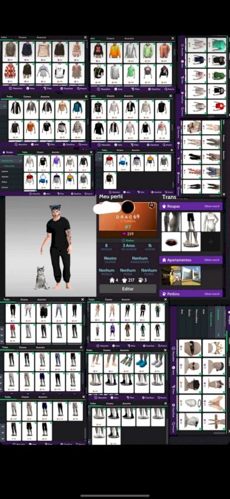Open the red eye item in profile Roupas
The width and height of the screenshot is (230, 499).
pyautogui.click(x=171, y=241)
